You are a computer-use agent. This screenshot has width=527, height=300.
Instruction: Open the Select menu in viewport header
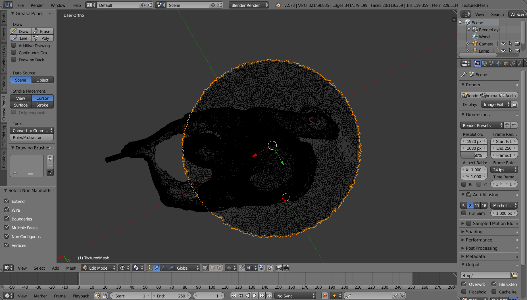[x=39, y=268]
